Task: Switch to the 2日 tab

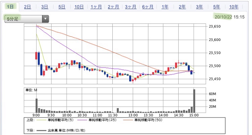Action: click(x=28, y=7)
